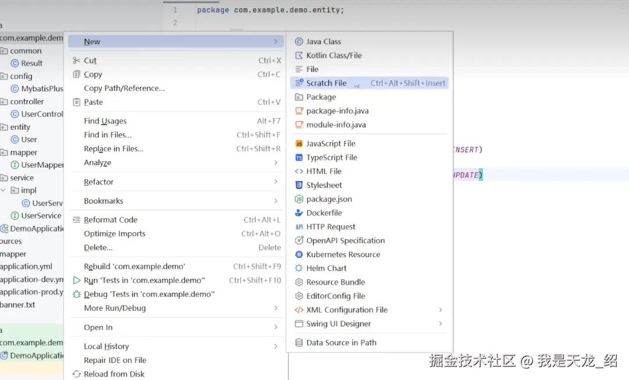Image resolution: width=629 pixels, height=380 pixels.
Task: Open the User entity class in tree
Action: click(29, 140)
